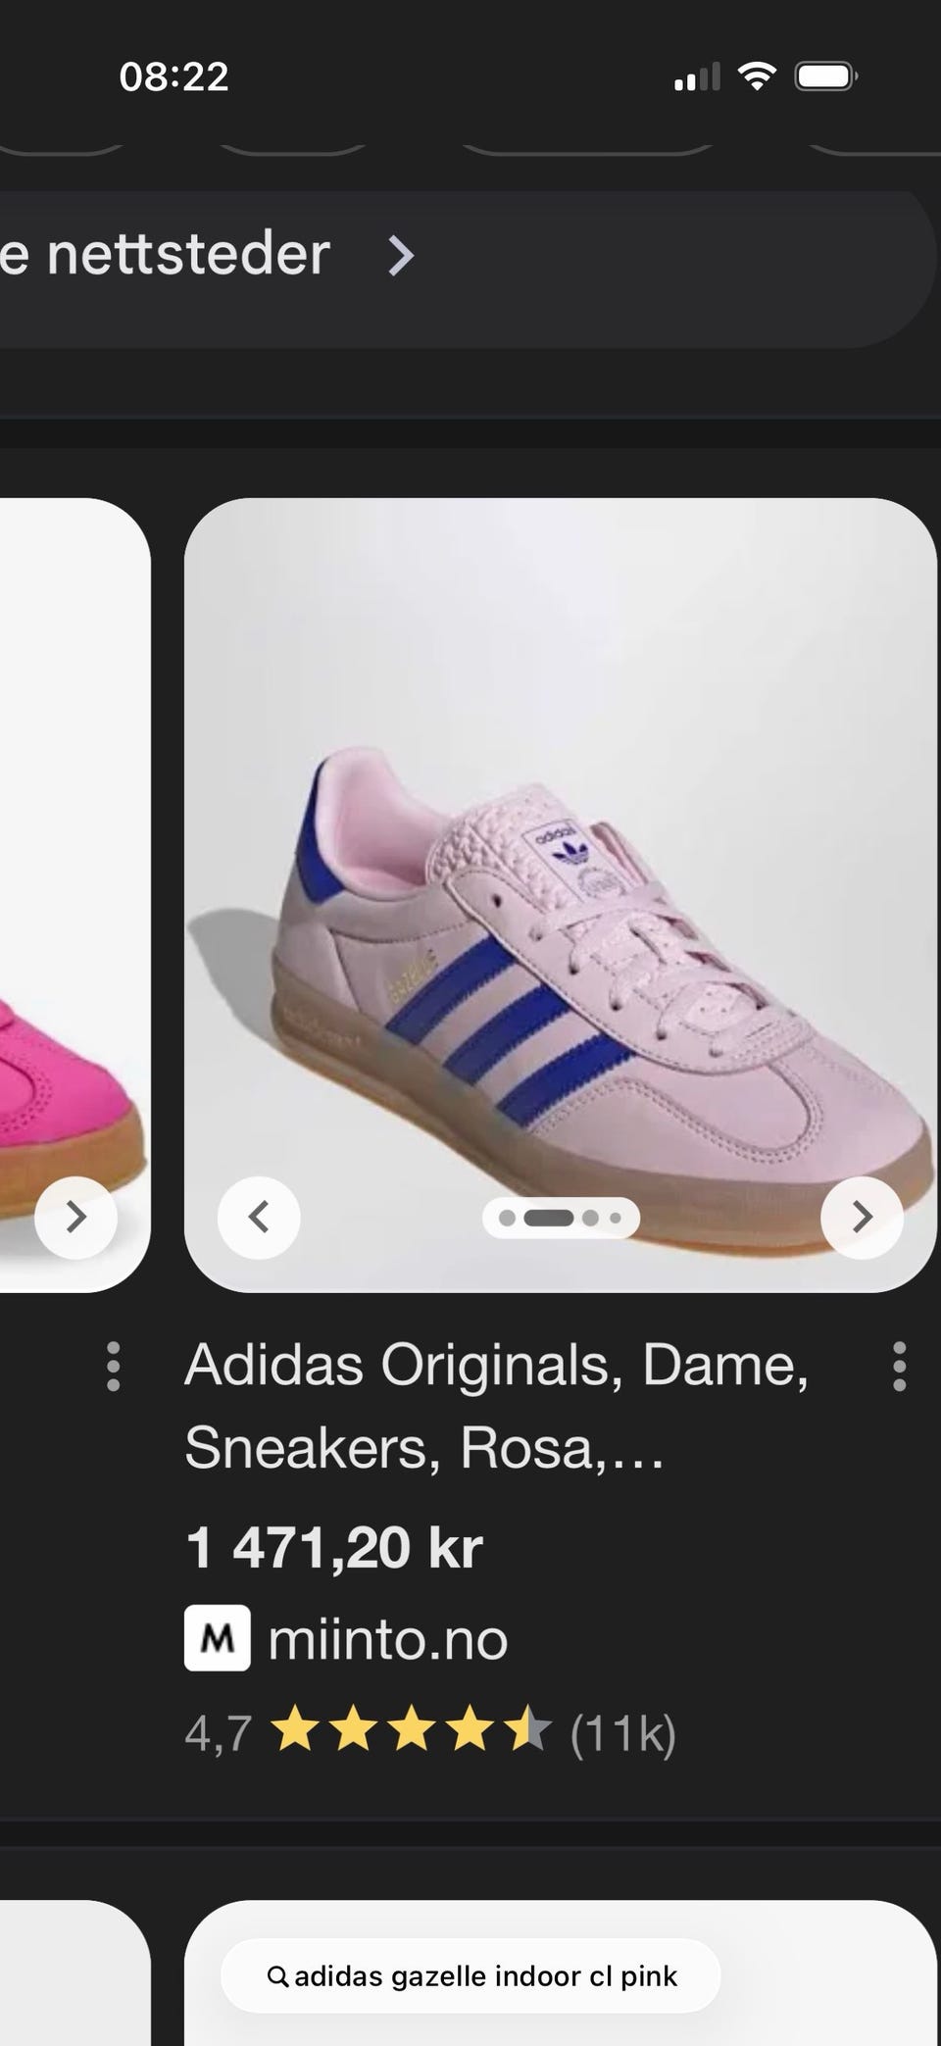Open three-dot menu of left product card

coord(113,1367)
